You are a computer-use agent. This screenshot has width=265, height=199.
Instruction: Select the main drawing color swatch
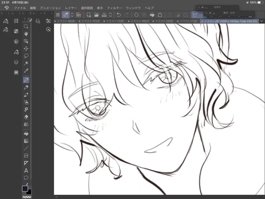pos(25,188)
